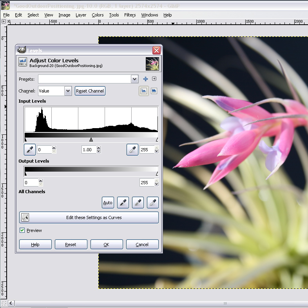The image size is (308, 308).
Task: Pick white point eyedropper for input levels
Action: (x=132, y=149)
